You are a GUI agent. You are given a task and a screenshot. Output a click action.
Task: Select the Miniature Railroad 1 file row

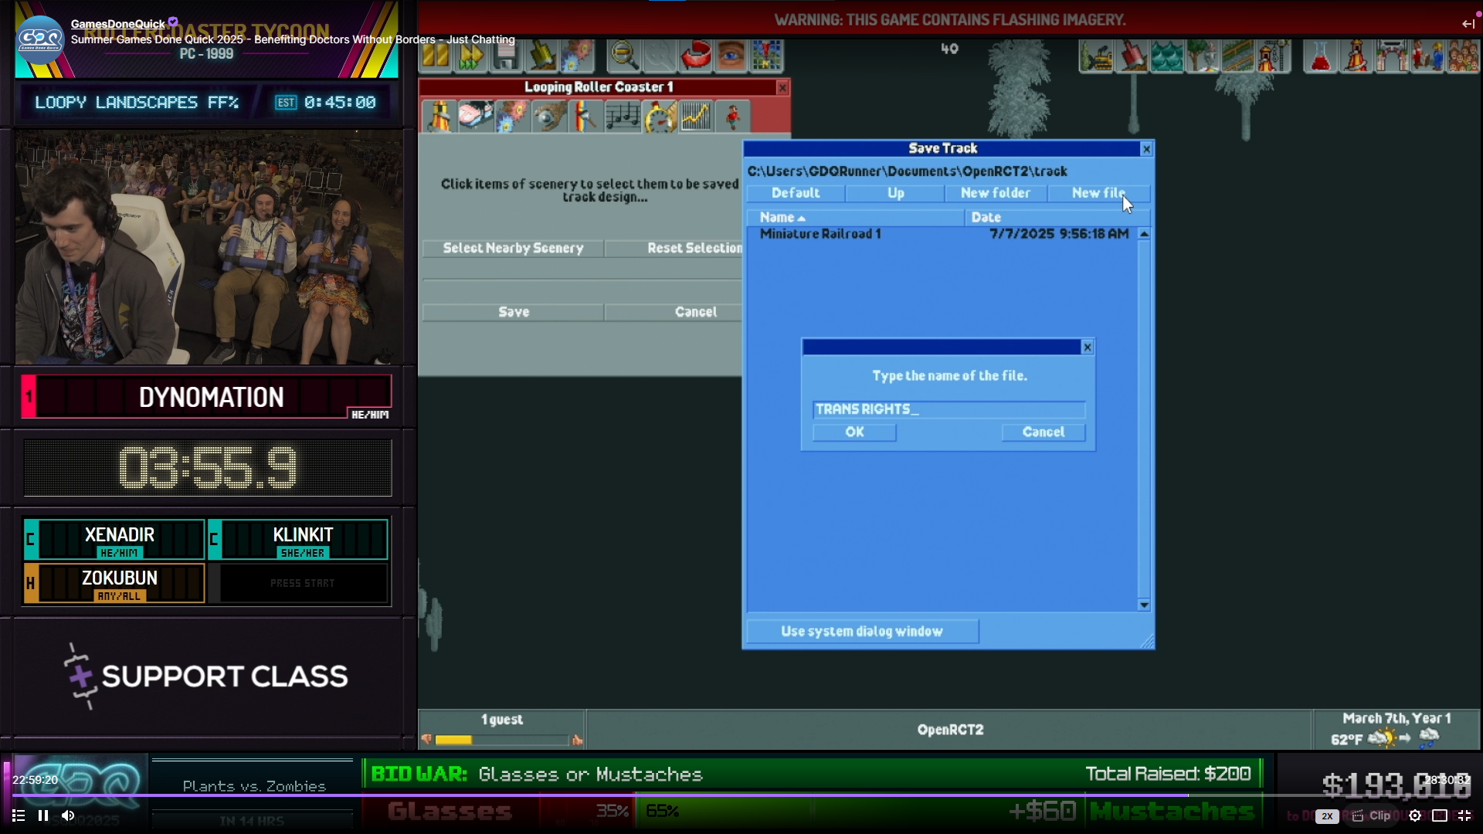(943, 234)
